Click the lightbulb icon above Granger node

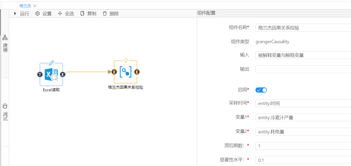pos(126,60)
